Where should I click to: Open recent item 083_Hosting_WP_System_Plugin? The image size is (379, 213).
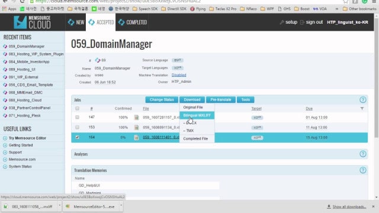point(36,54)
